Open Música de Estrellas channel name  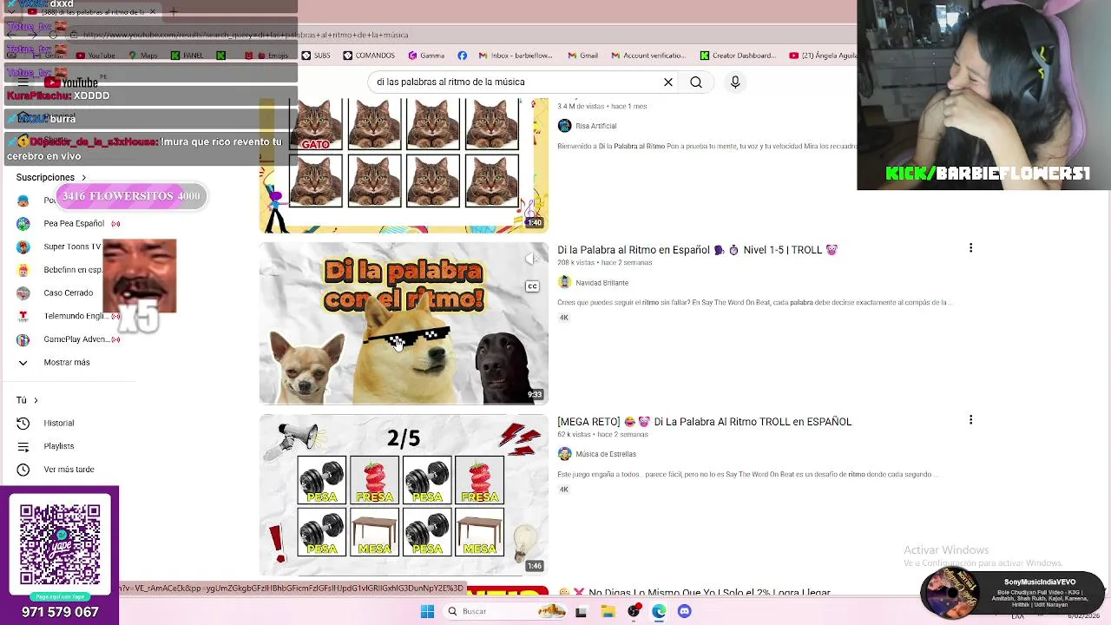pyautogui.click(x=606, y=454)
